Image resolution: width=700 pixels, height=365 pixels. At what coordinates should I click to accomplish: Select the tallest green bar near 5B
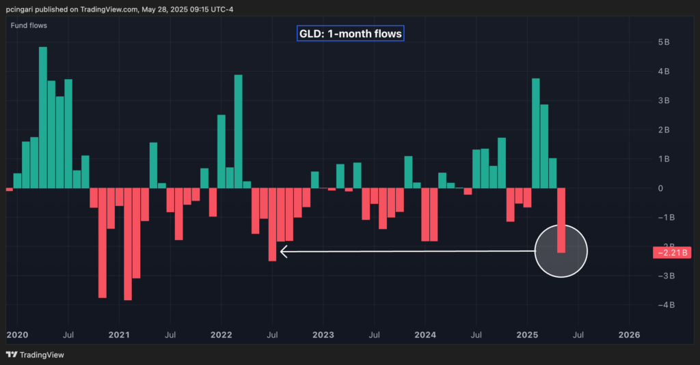[43, 117]
